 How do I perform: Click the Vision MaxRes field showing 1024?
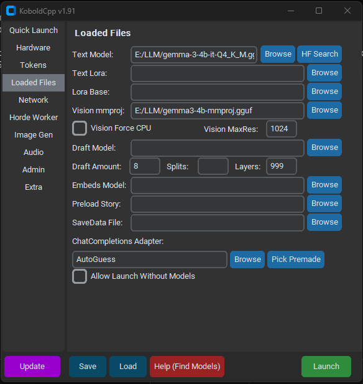tap(282, 129)
